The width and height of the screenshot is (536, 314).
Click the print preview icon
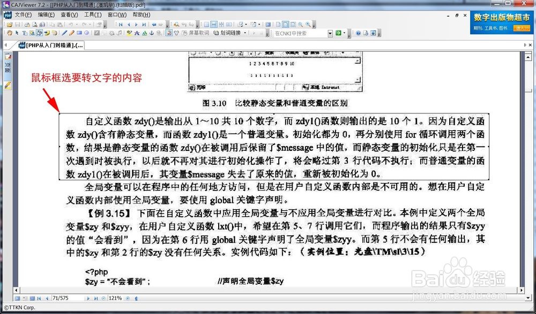35,25
